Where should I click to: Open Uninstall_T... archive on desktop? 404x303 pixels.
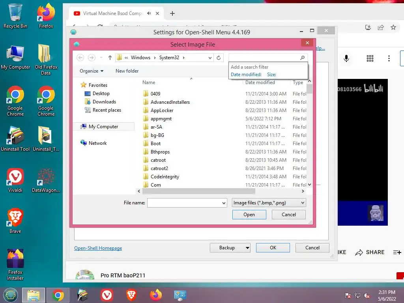[x=46, y=139]
